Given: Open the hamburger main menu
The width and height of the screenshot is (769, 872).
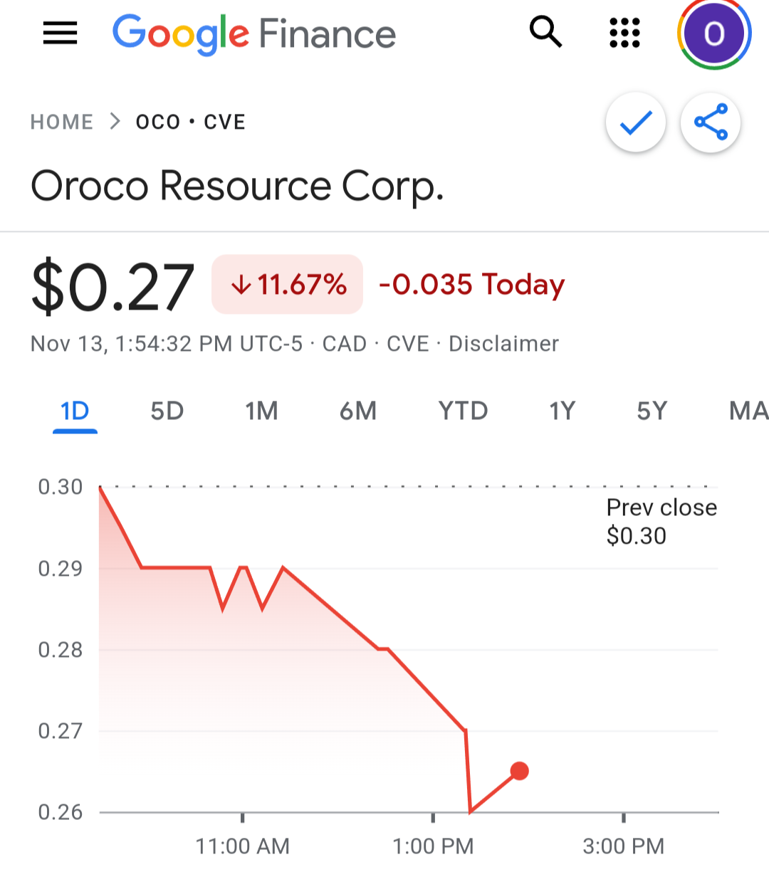Looking at the screenshot, I should [60, 33].
